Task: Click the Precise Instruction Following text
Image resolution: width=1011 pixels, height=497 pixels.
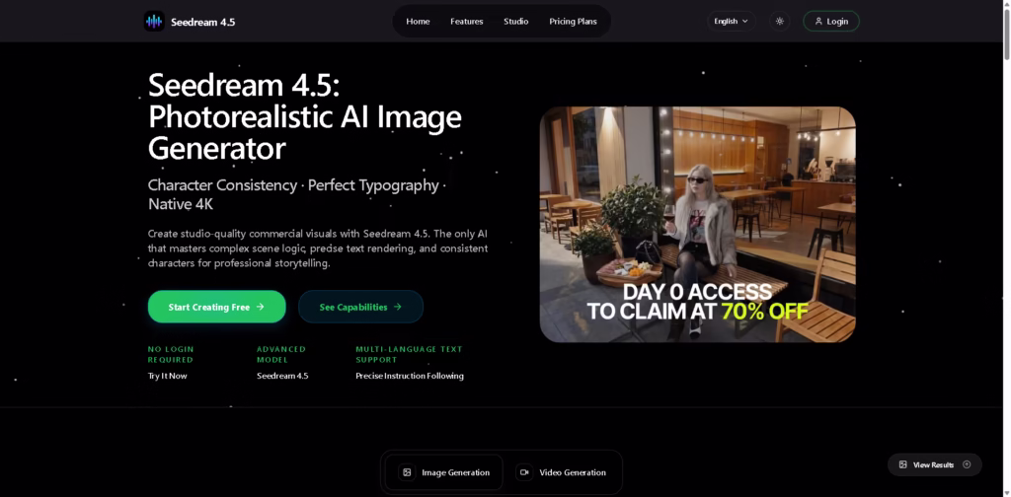Action: (409, 376)
